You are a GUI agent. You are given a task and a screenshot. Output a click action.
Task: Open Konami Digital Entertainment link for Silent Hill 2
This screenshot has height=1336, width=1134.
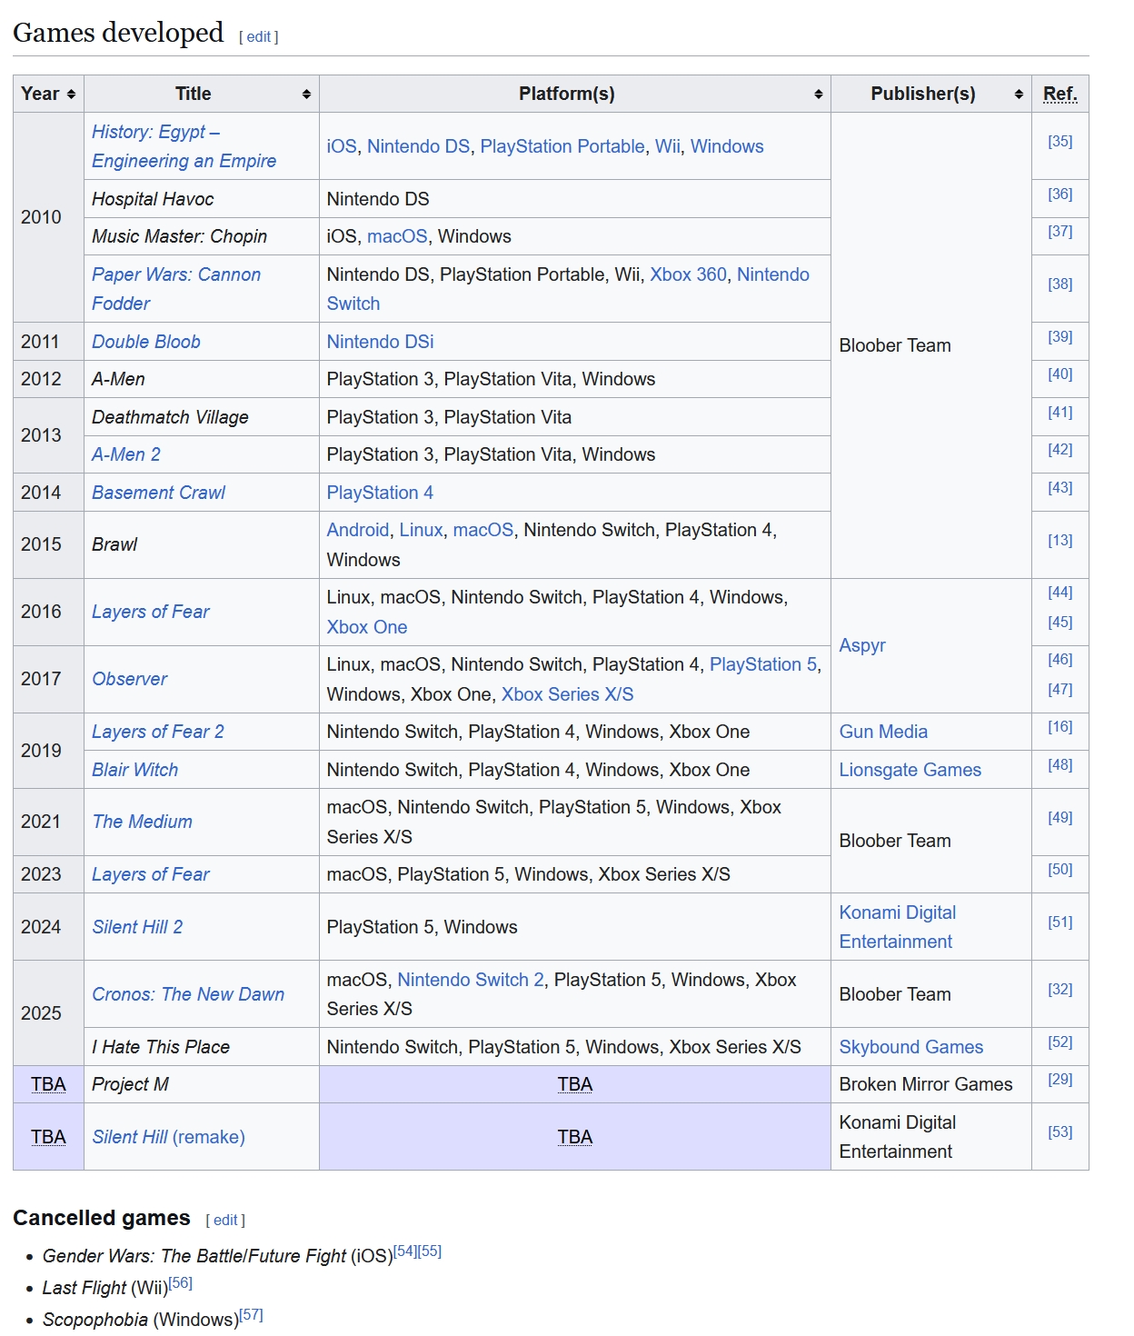click(897, 927)
